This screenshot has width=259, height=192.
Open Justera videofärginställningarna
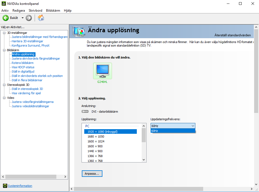[33, 102]
